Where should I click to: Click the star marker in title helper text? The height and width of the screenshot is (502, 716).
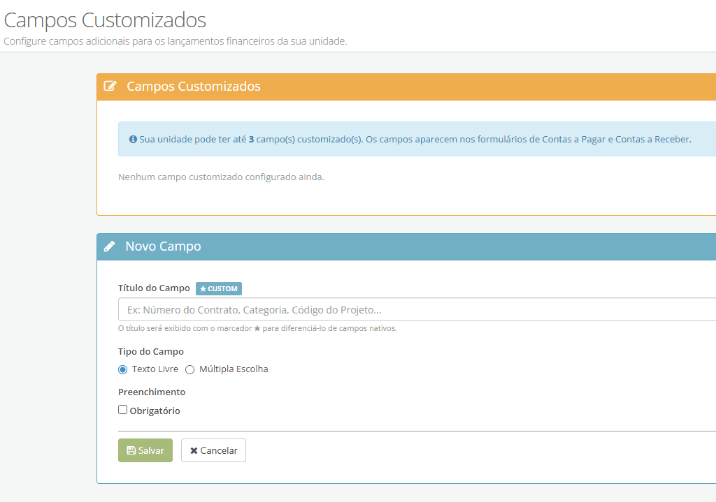click(x=257, y=328)
